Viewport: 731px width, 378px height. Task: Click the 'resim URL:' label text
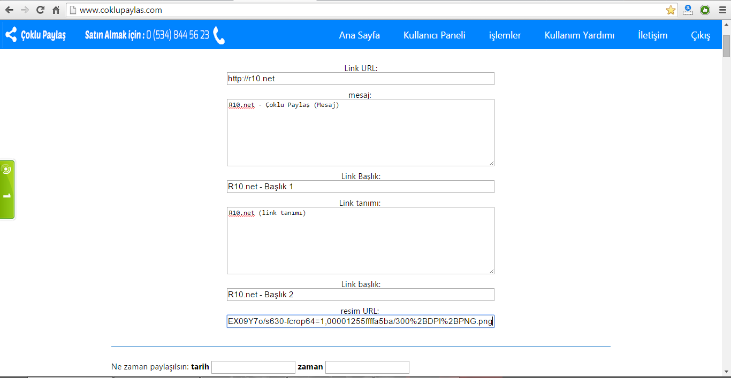[x=360, y=311]
